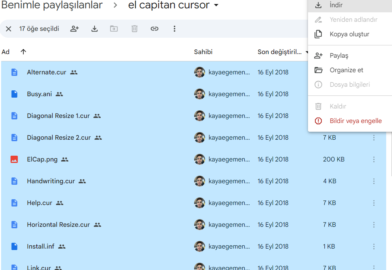Choose İndir from the context menu
Image resolution: width=392 pixels, height=270 pixels.
pos(350,5)
